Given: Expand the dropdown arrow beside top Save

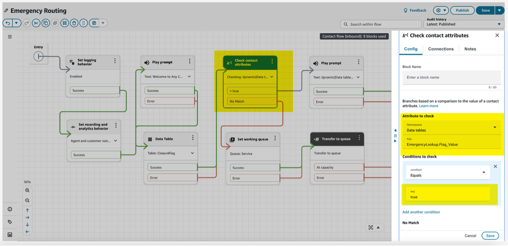Looking at the screenshot, I should [x=499, y=10].
